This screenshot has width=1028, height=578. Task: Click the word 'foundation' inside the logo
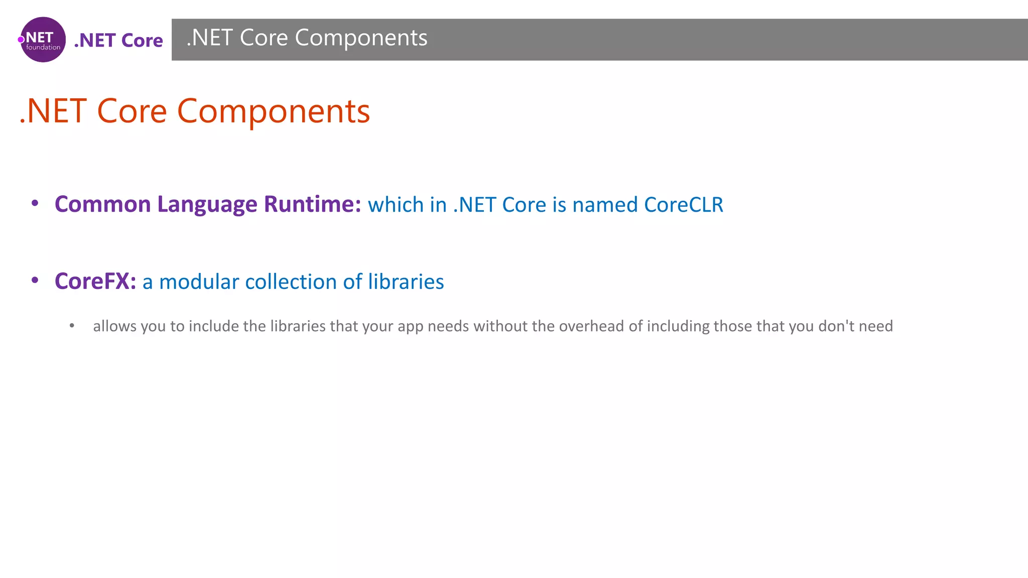[43, 47]
